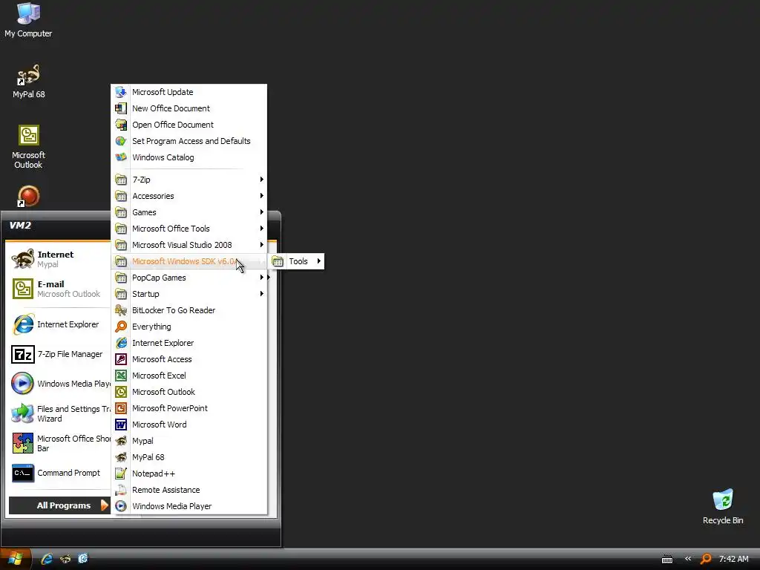
Task: Select Open Office Document
Action: point(189,125)
